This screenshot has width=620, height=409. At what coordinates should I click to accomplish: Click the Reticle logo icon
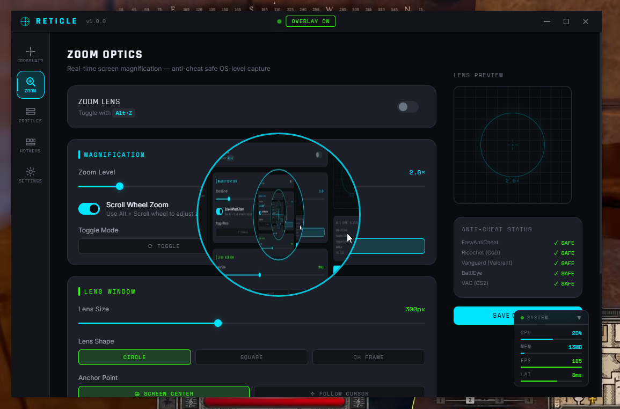(25, 21)
